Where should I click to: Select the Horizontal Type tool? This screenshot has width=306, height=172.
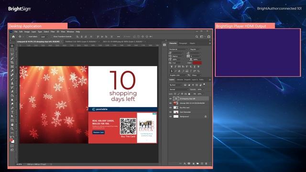pos(12,112)
